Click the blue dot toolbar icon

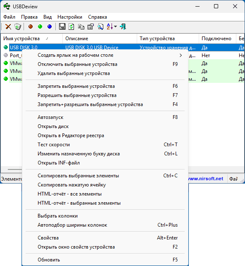50,27
